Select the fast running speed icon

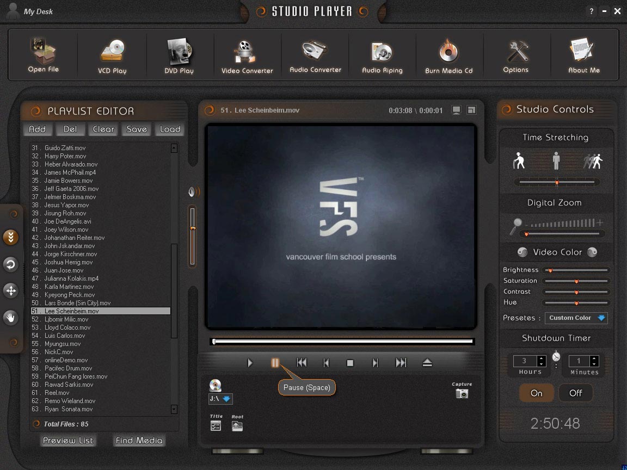pos(593,160)
